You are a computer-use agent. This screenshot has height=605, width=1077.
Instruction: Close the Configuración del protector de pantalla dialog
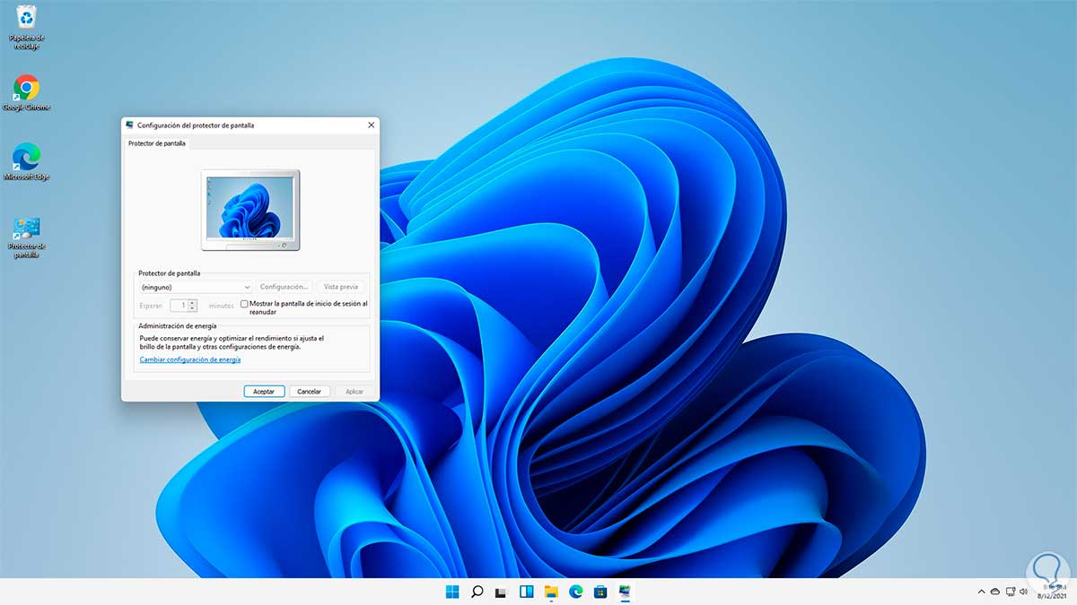click(x=371, y=125)
